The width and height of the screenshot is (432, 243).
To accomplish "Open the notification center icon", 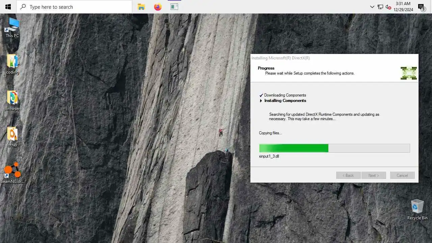I will (x=421, y=7).
